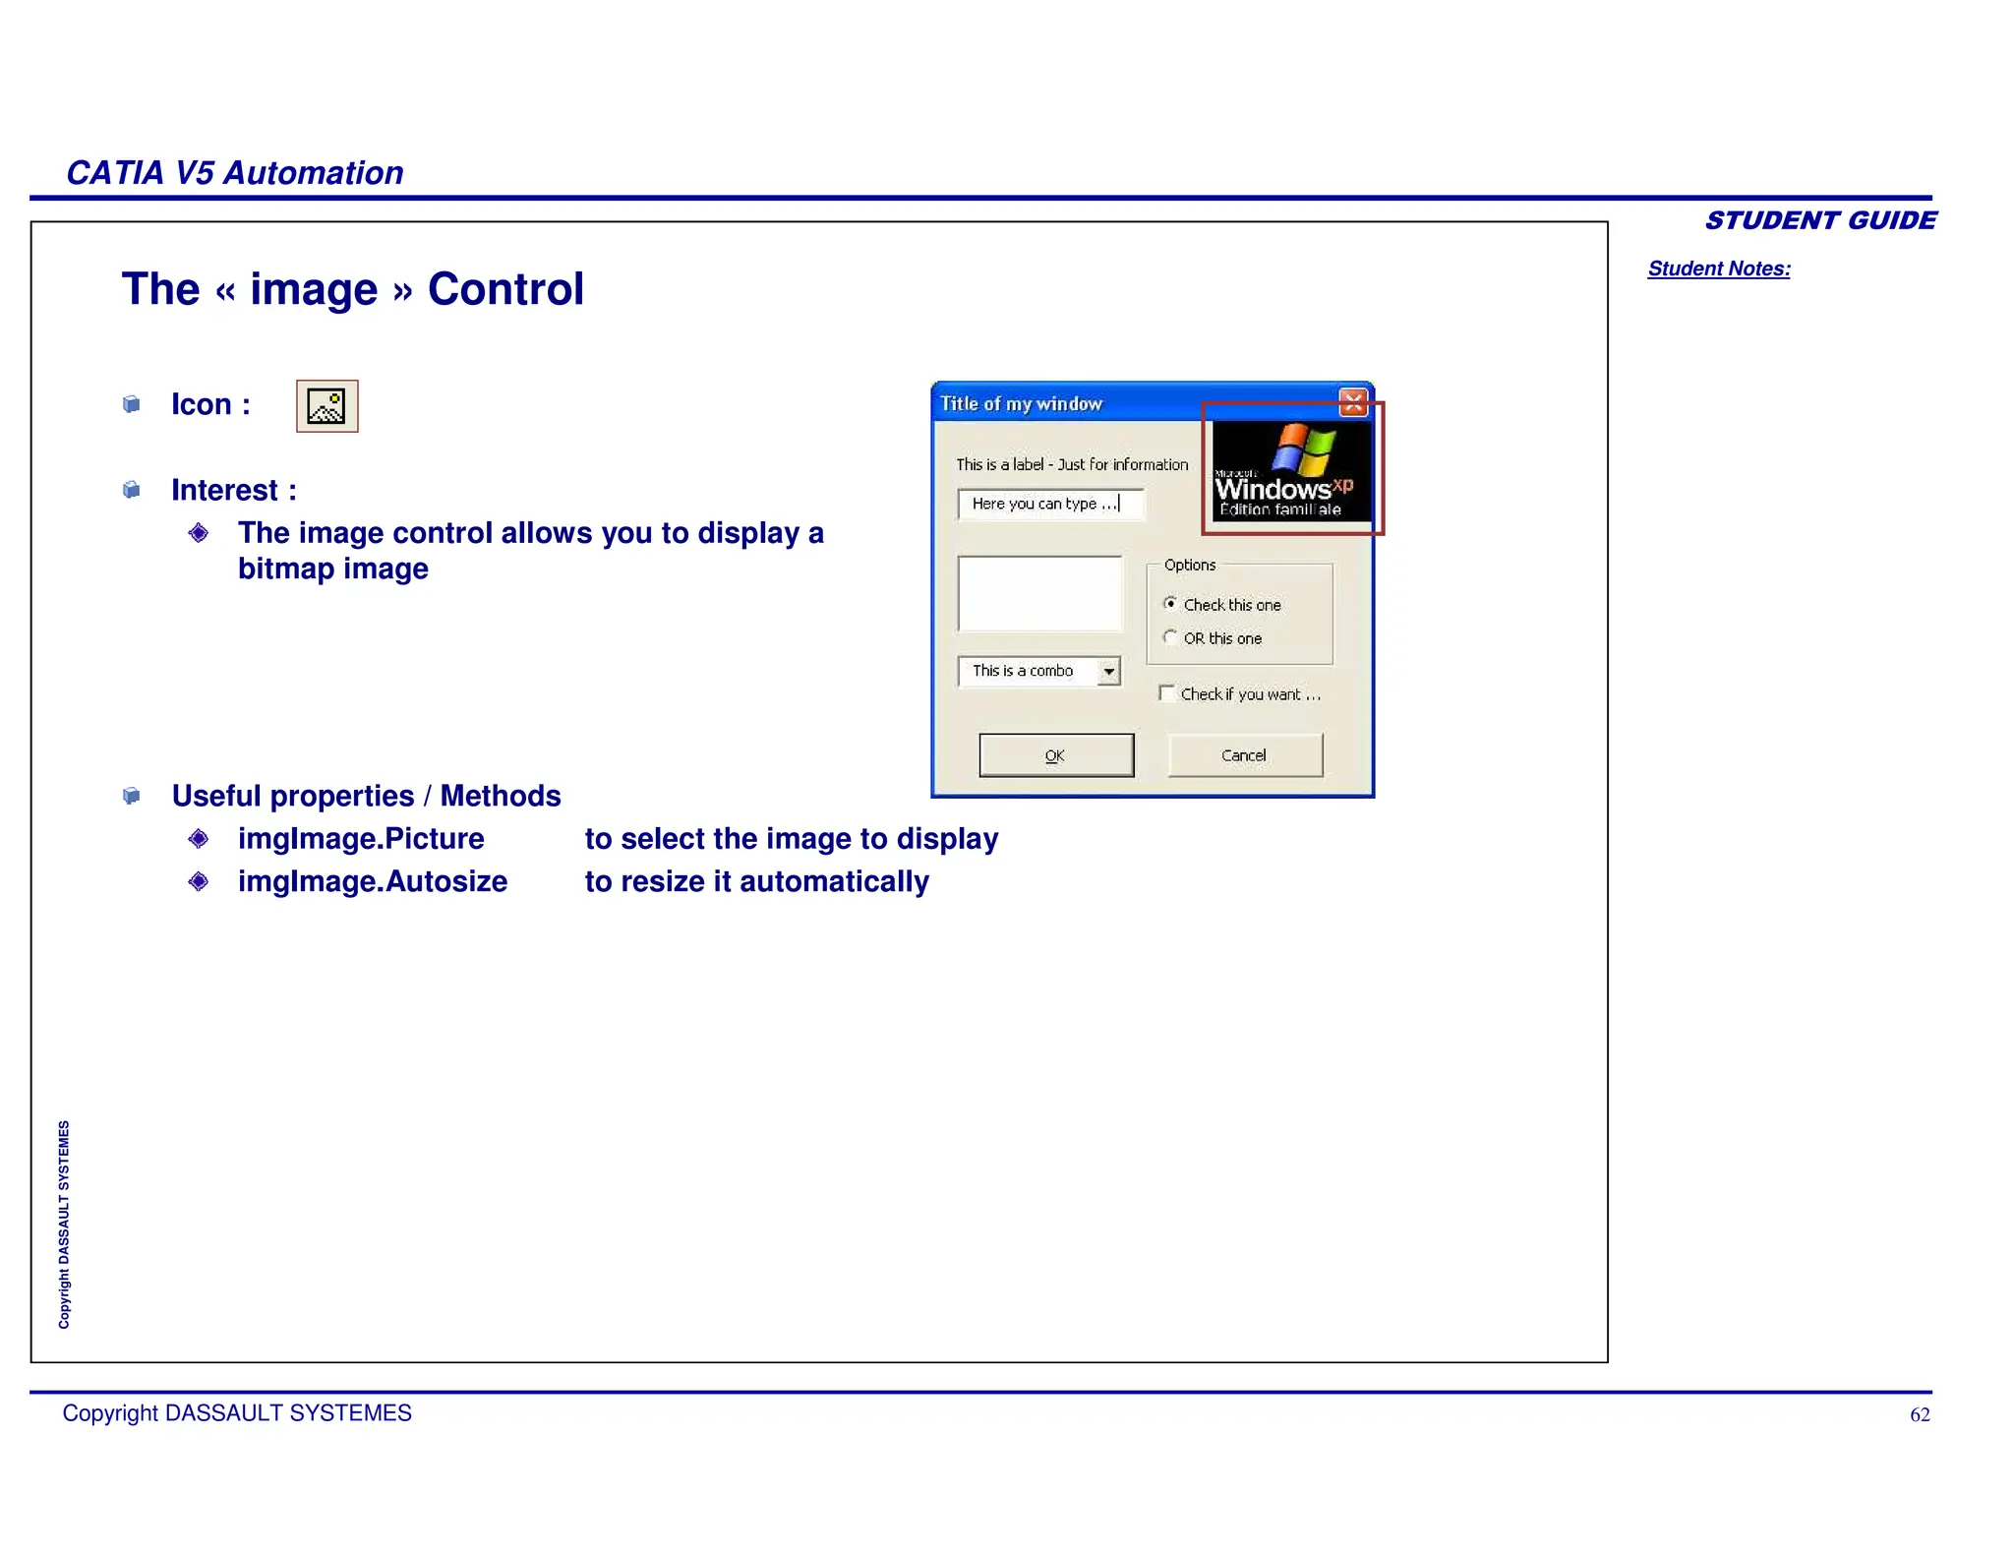Click 'This is a label - Just for information'
Screen dimensions: 2014x1556
tap(1072, 464)
